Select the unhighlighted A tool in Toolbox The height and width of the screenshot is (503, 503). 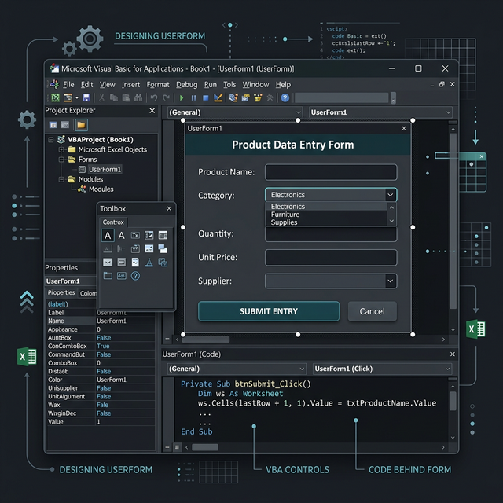coord(121,236)
